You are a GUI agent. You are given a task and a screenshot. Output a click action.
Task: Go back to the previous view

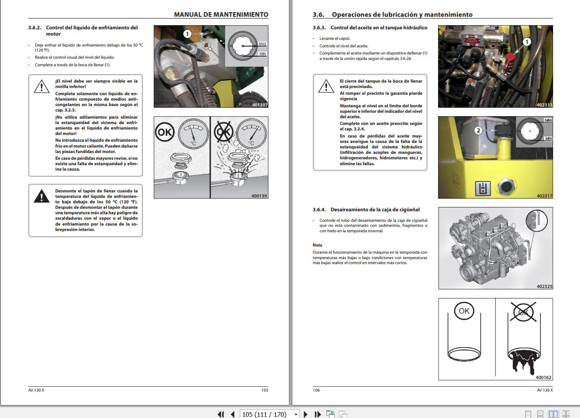[330, 414]
